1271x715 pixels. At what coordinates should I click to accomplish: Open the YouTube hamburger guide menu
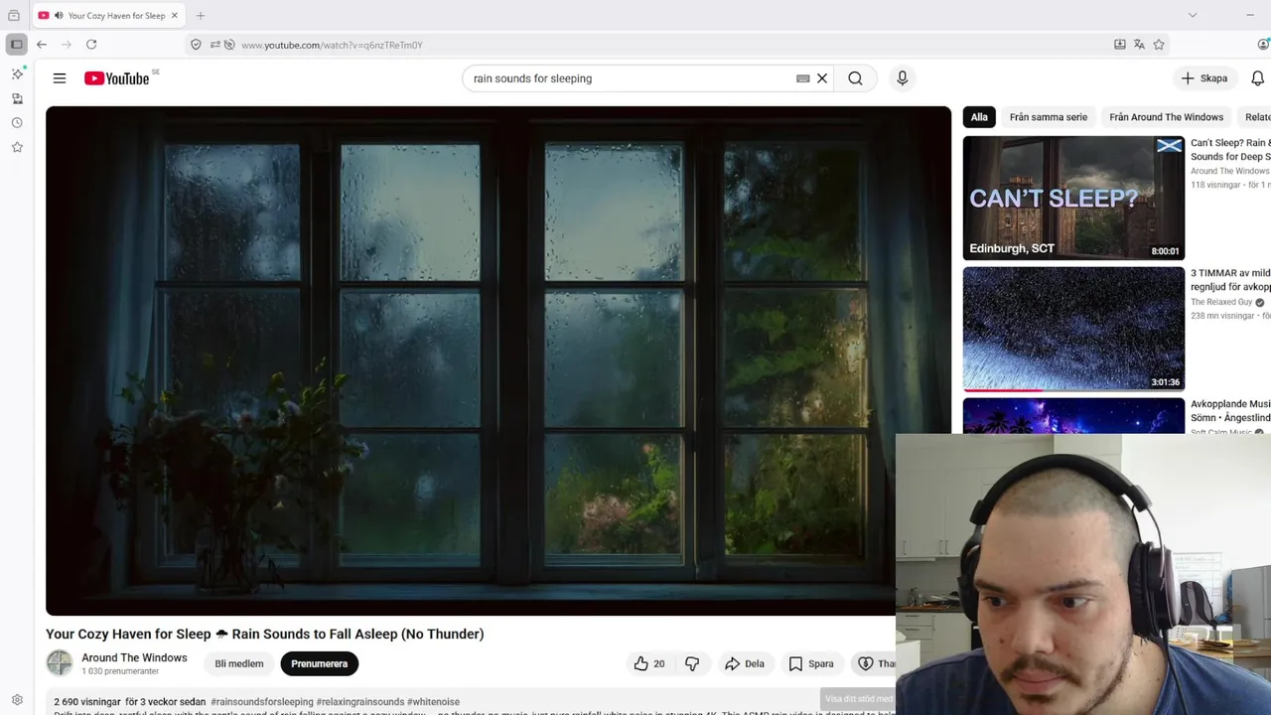pyautogui.click(x=60, y=78)
